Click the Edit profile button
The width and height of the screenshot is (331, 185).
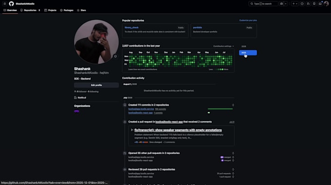point(96,85)
